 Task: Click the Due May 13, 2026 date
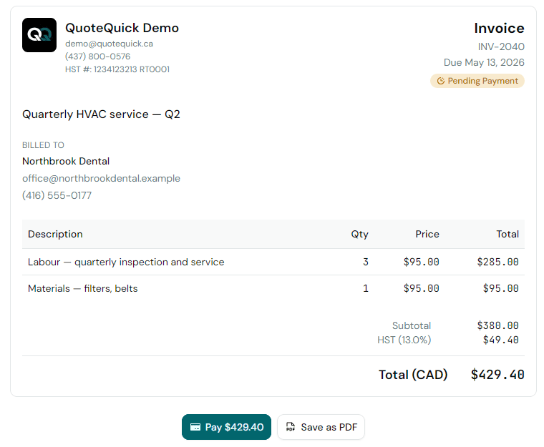click(x=484, y=62)
